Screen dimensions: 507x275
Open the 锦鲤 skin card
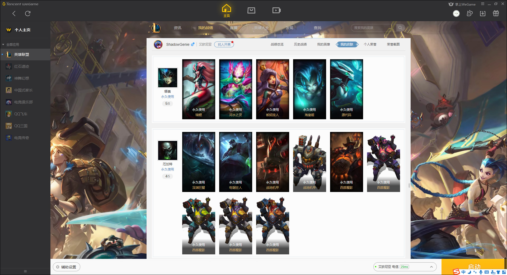pos(199,89)
